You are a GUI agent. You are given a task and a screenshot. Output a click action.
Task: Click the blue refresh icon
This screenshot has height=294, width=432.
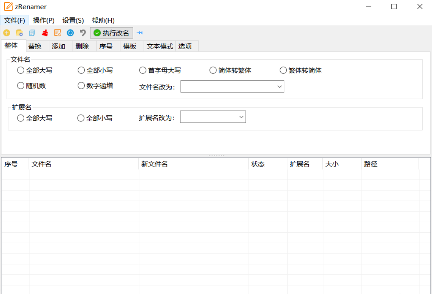[70, 33]
